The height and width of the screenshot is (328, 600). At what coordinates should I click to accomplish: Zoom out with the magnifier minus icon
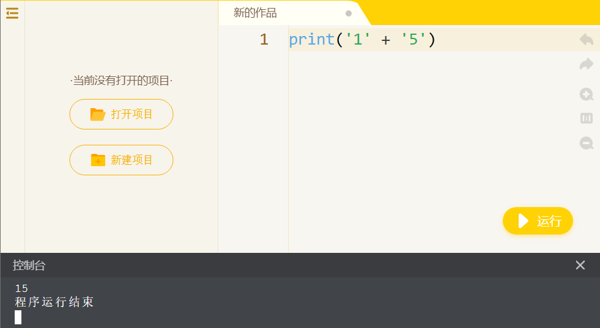coord(586,143)
